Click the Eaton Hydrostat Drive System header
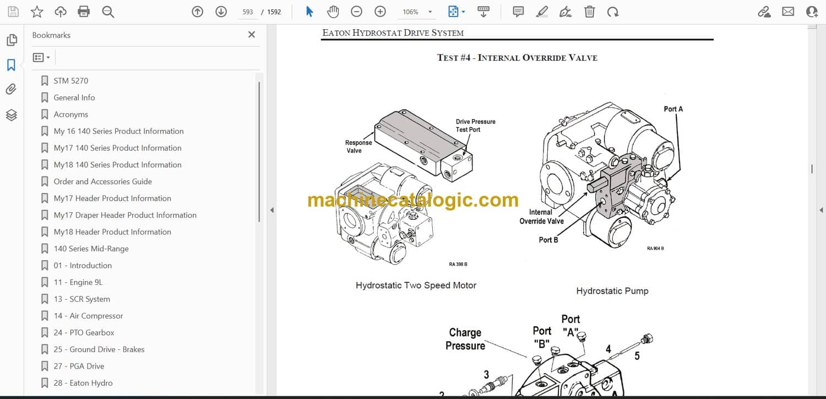 pyautogui.click(x=393, y=33)
